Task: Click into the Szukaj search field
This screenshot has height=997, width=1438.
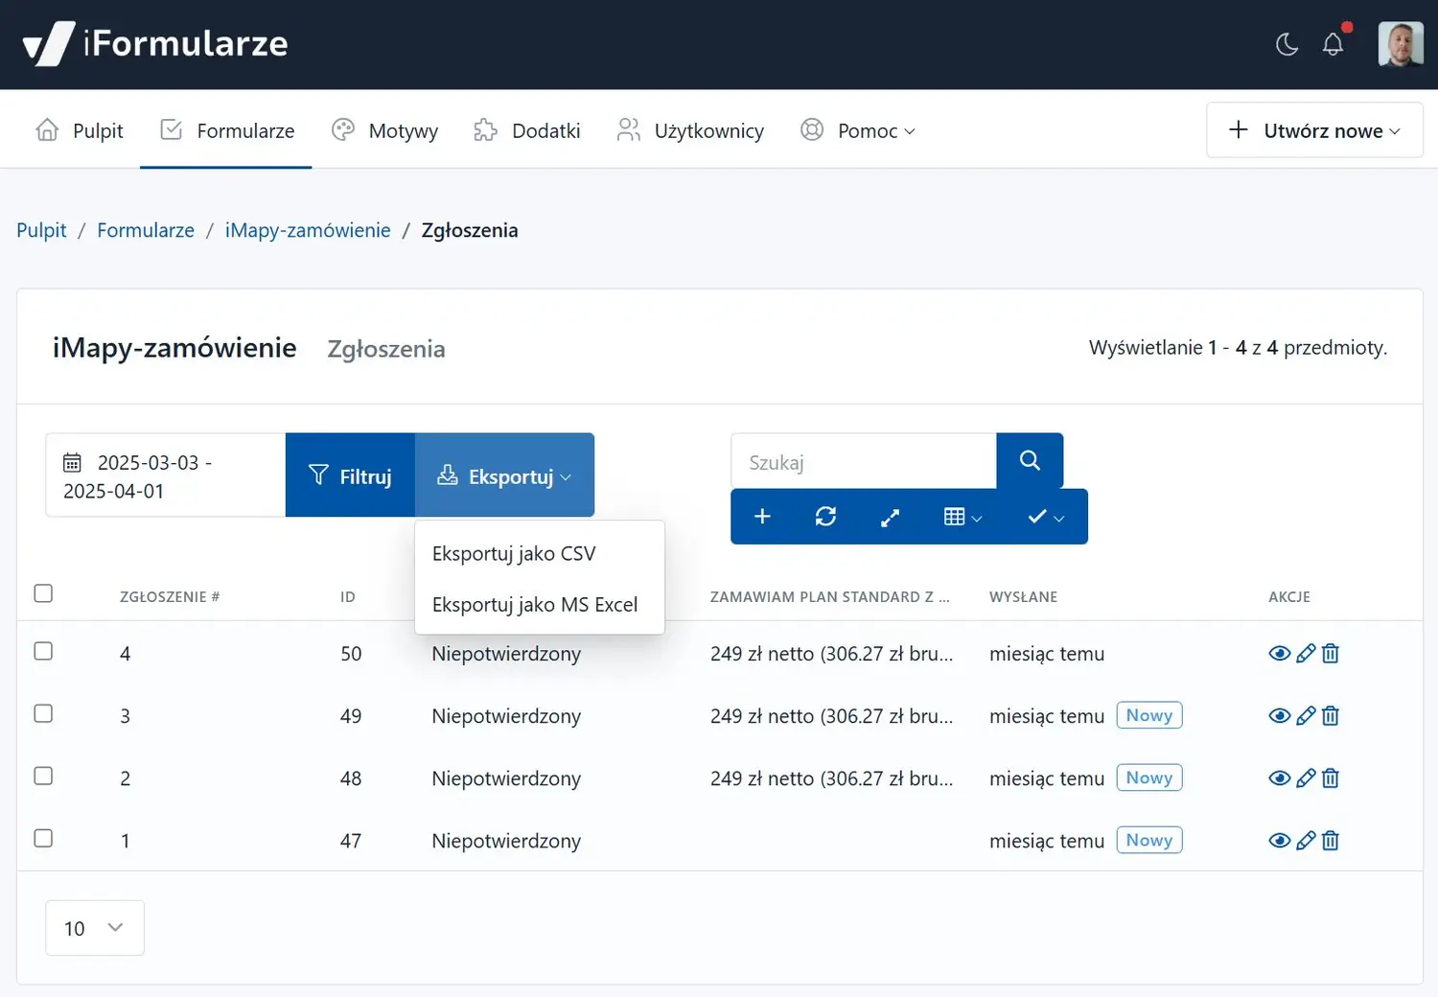Action: coord(863,462)
